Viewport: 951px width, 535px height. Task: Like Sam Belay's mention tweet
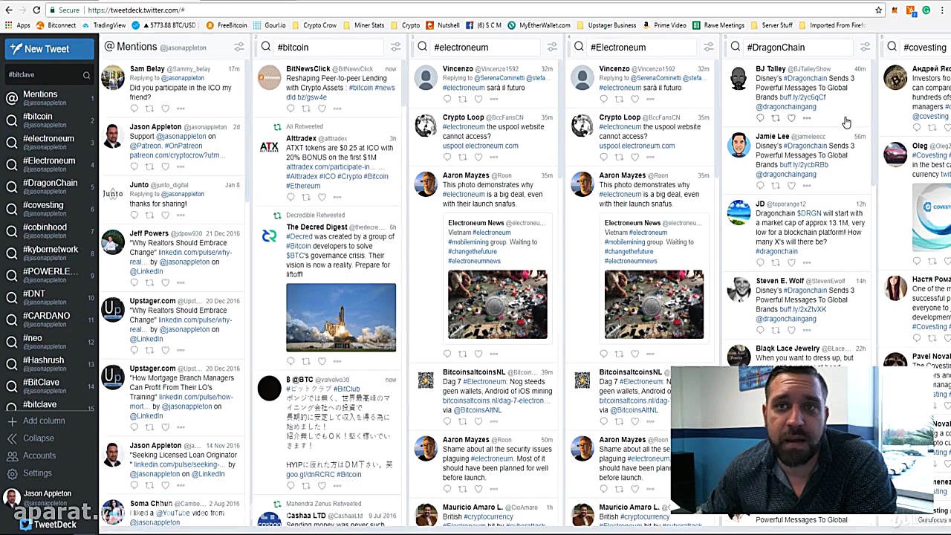click(165, 108)
